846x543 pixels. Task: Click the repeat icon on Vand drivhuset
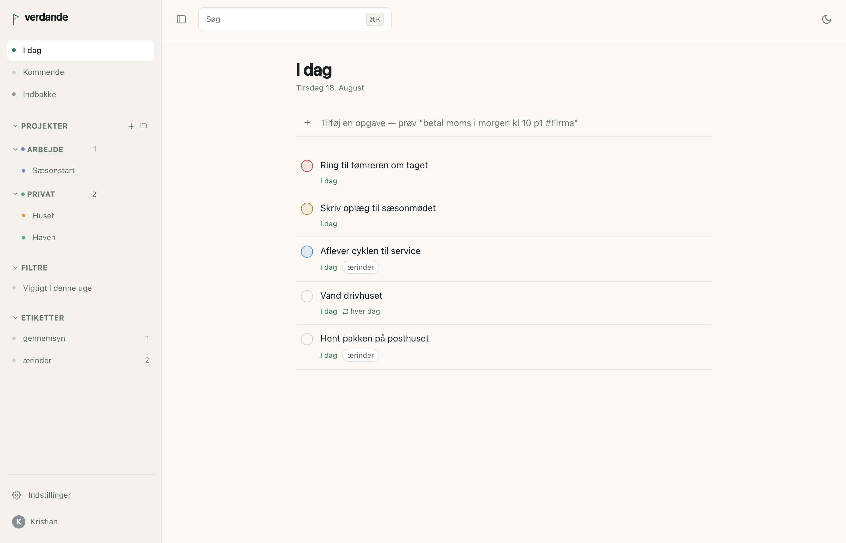point(345,311)
